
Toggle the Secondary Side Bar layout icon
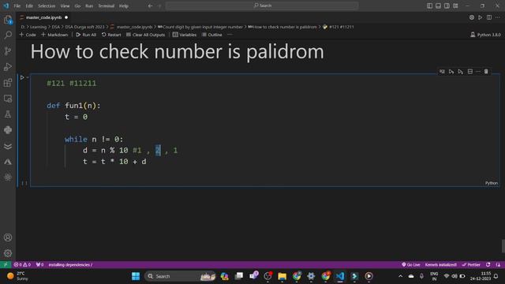(x=447, y=6)
